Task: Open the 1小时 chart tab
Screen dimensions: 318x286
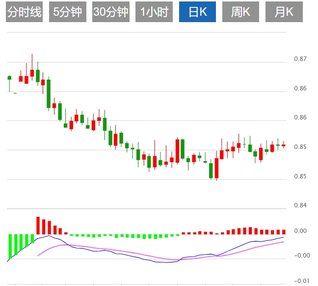Action: (154, 12)
